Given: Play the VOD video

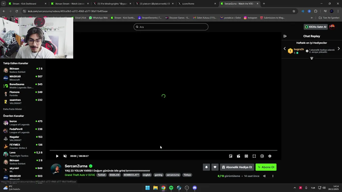Looking at the screenshot, I should point(57,156).
